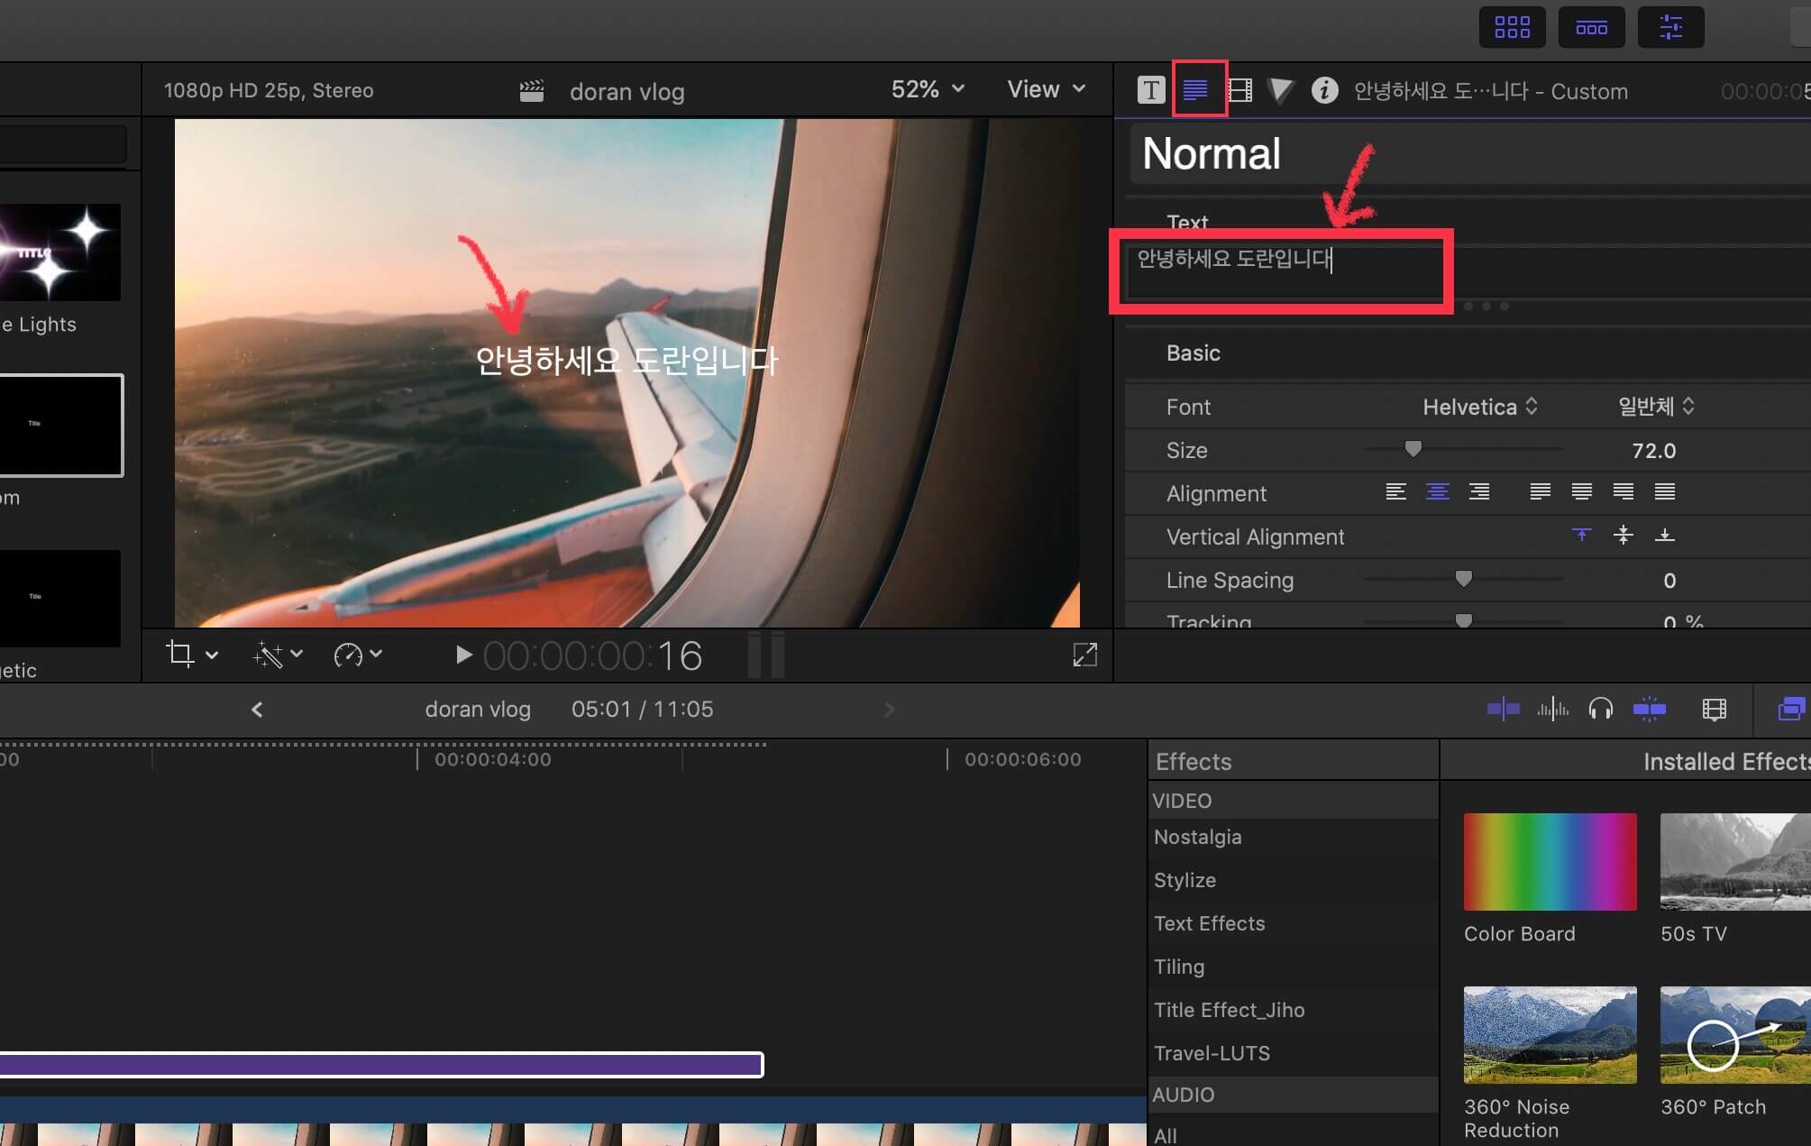Go back in timeline history arrow
Image resolution: width=1811 pixels, height=1146 pixels.
click(x=257, y=710)
